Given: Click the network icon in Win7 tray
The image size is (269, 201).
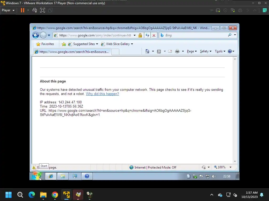Looking at the screenshot, I should (x=208, y=176).
